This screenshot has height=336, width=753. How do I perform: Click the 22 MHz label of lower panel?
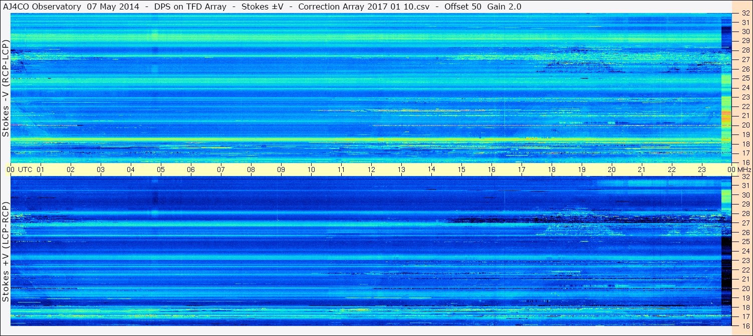745,270
